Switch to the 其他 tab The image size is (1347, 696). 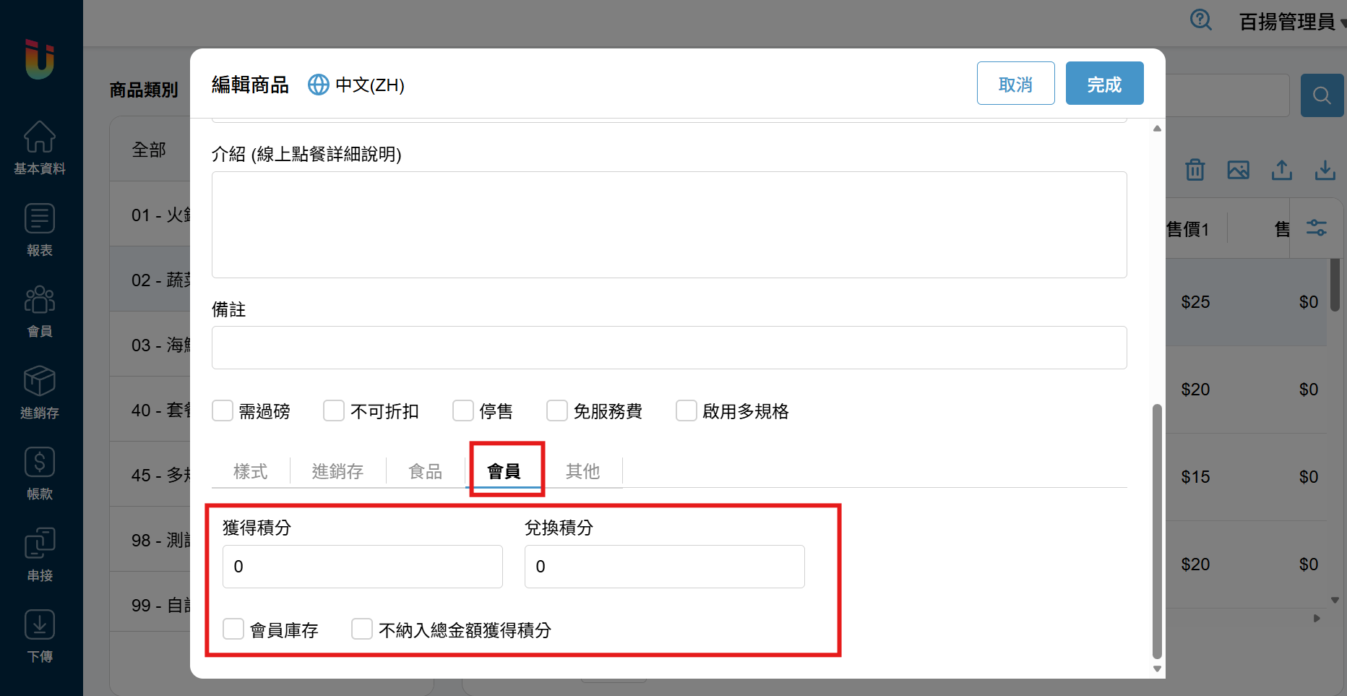pos(582,471)
